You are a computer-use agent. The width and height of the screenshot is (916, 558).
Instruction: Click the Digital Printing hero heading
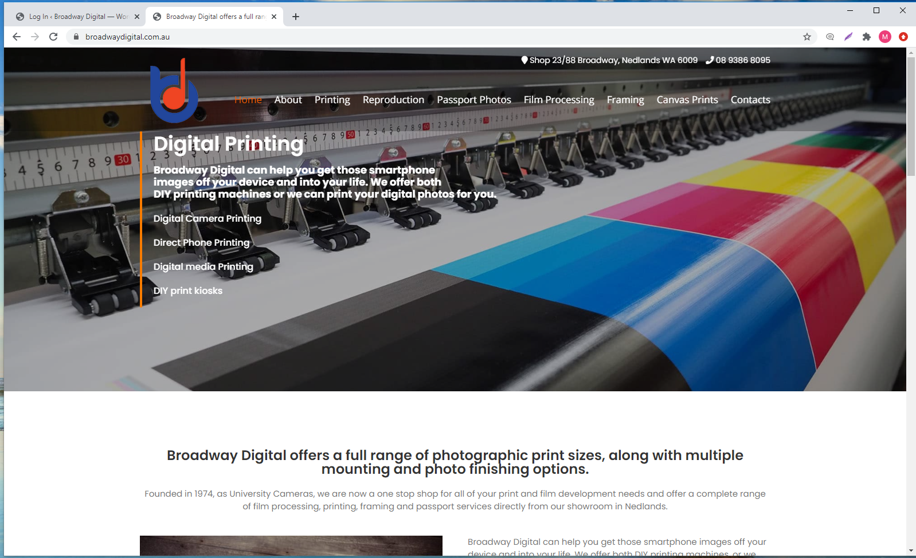click(229, 144)
